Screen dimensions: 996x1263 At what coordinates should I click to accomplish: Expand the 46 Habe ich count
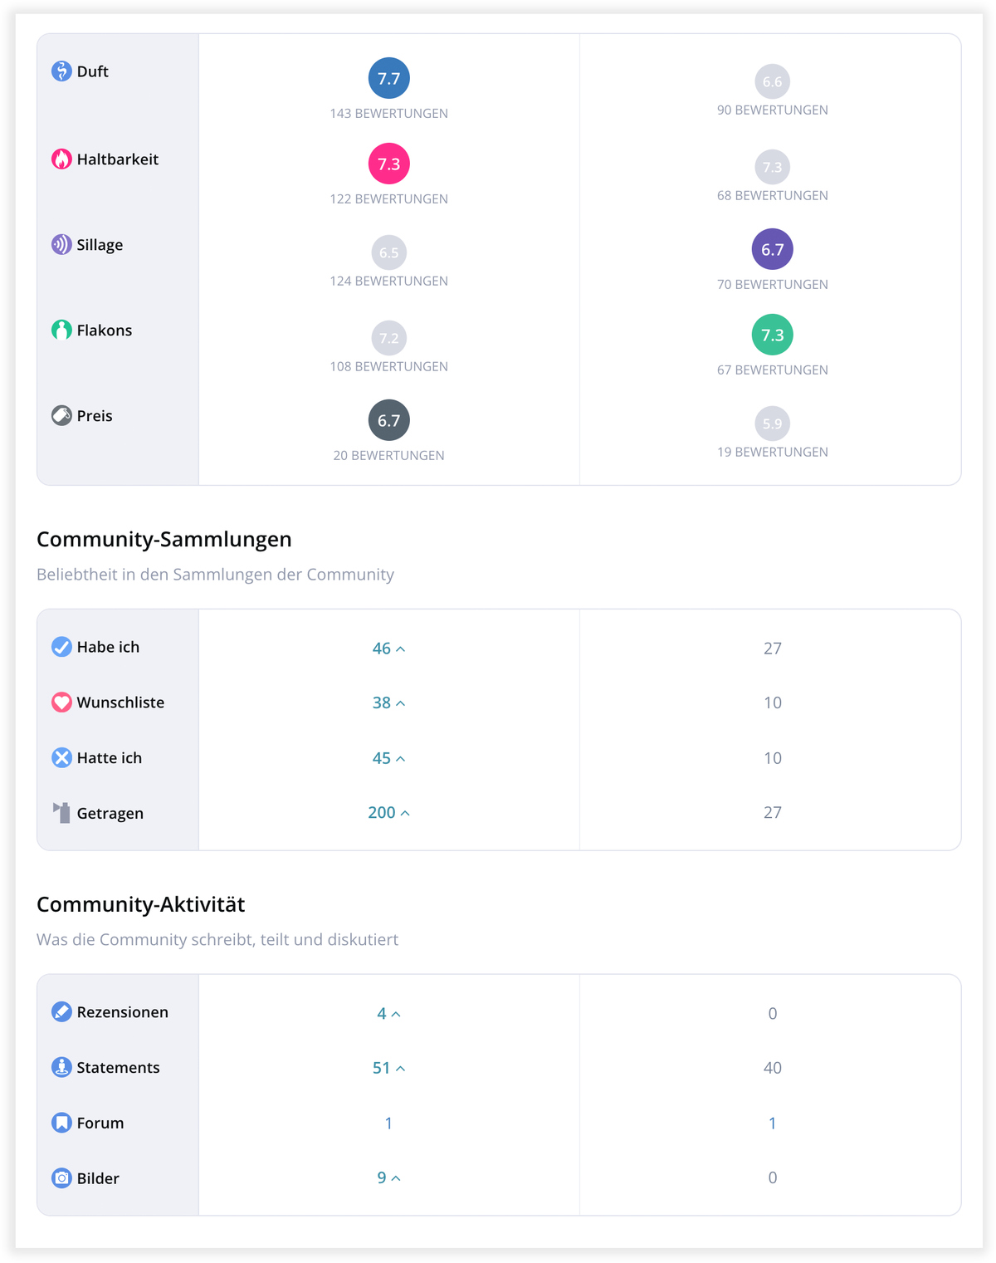388,649
